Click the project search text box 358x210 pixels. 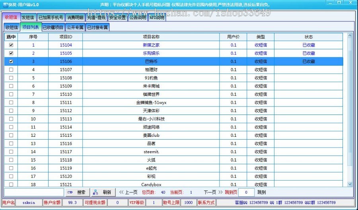(x=34, y=192)
